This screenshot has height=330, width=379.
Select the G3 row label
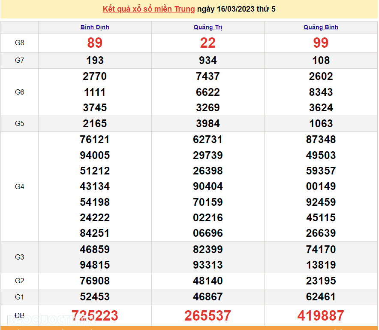(19, 257)
